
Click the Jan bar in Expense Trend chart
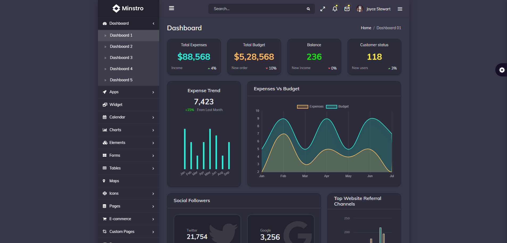pos(185,149)
